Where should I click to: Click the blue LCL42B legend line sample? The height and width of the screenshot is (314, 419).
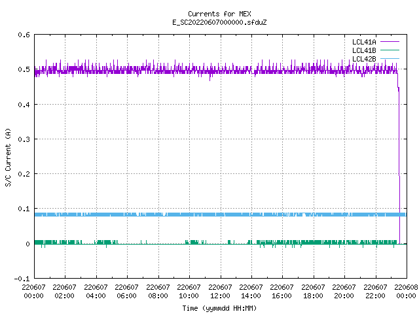click(390, 58)
